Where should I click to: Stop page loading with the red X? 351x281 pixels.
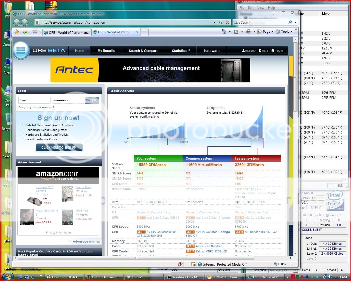[227, 23]
